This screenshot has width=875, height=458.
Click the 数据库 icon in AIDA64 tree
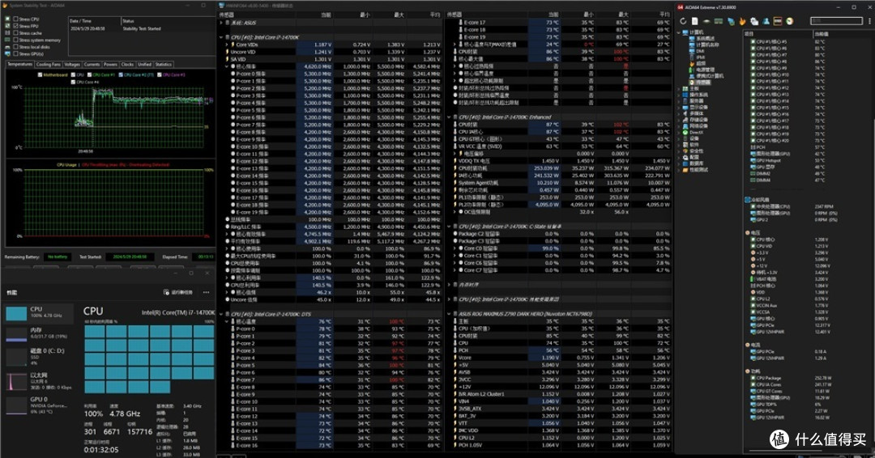(x=686, y=163)
